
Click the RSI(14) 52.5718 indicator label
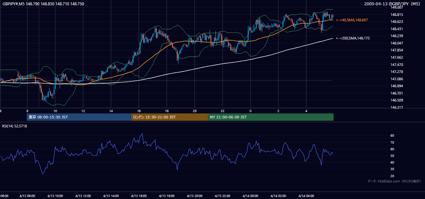point(15,126)
